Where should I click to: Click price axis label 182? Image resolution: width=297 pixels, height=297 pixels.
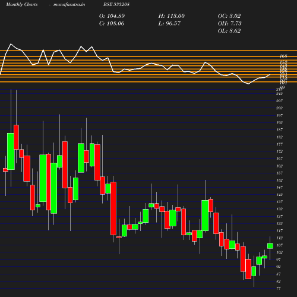pyautogui.click(x=279, y=137)
